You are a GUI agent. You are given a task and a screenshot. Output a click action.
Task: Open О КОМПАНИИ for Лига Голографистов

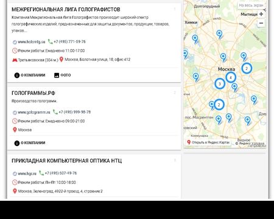tap(30, 75)
